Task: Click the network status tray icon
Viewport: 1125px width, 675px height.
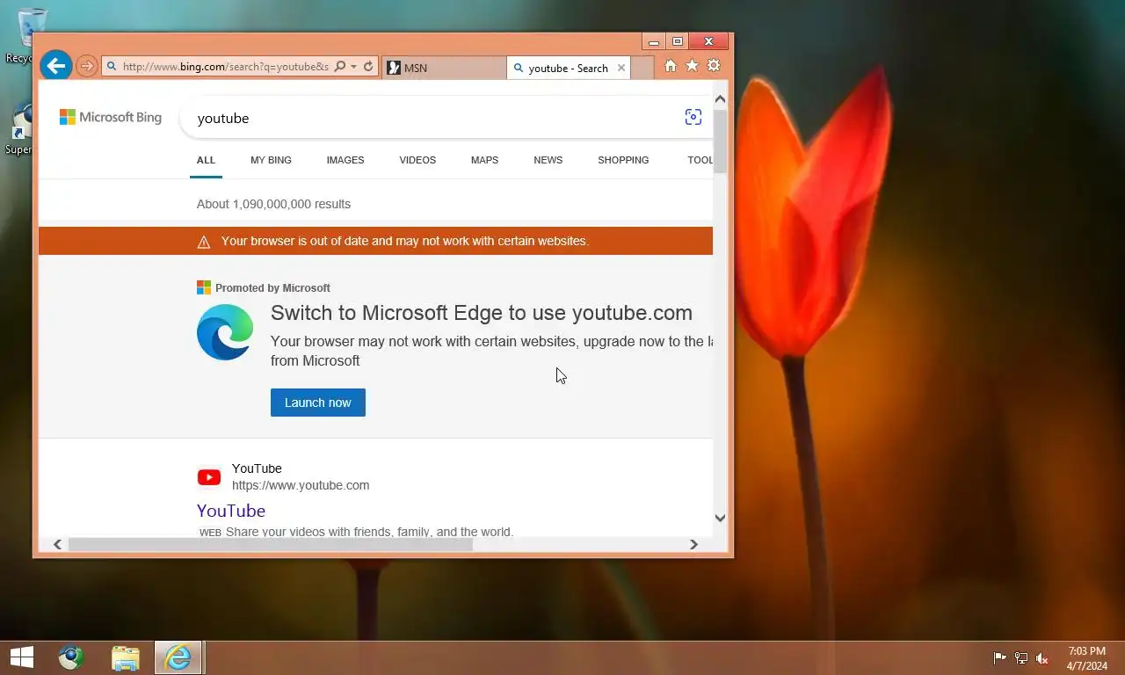Action: click(x=1021, y=658)
